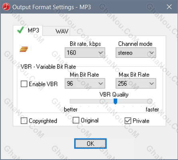Click the green checkmark on MP3 tab
Screen dimensions: 178x160
(21, 30)
